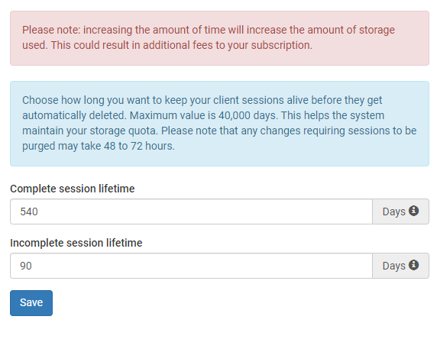Focus the Incomplete session lifetime input field
The width and height of the screenshot is (437, 339).
191,266
